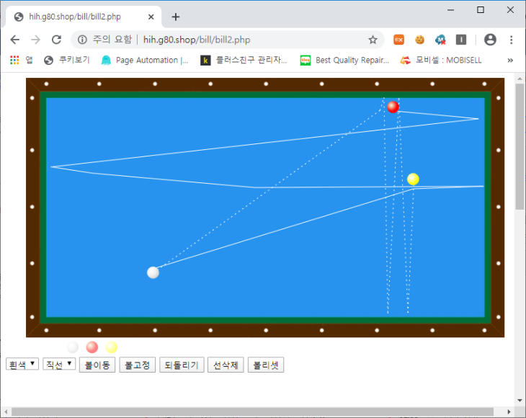Open the Chrome profile avatar
526x418 pixels.
click(x=490, y=40)
